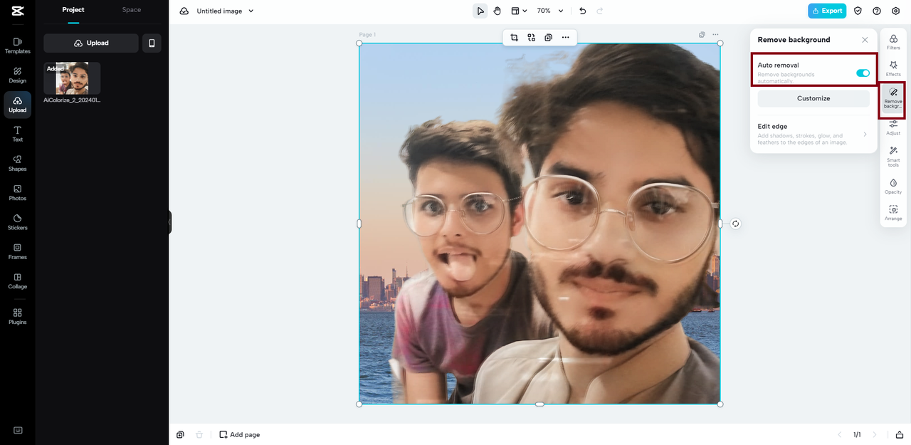Open the Filters tool
Viewport: 911px width, 445px height.
coord(893,42)
